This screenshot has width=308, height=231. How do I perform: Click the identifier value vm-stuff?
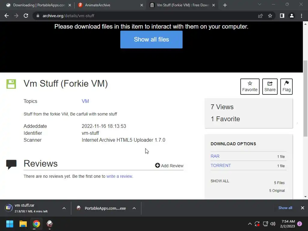90,133
